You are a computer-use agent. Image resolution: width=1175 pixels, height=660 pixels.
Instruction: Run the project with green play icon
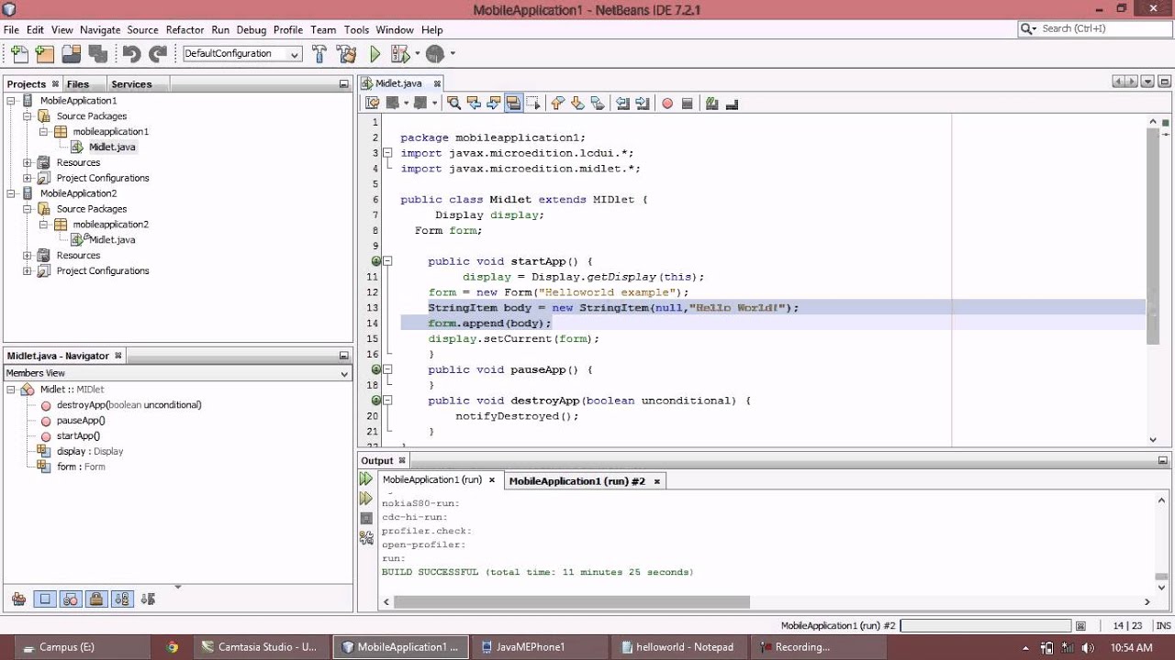(375, 54)
